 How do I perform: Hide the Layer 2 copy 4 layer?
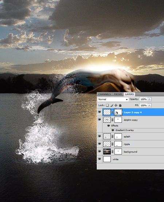click(x=99, y=112)
